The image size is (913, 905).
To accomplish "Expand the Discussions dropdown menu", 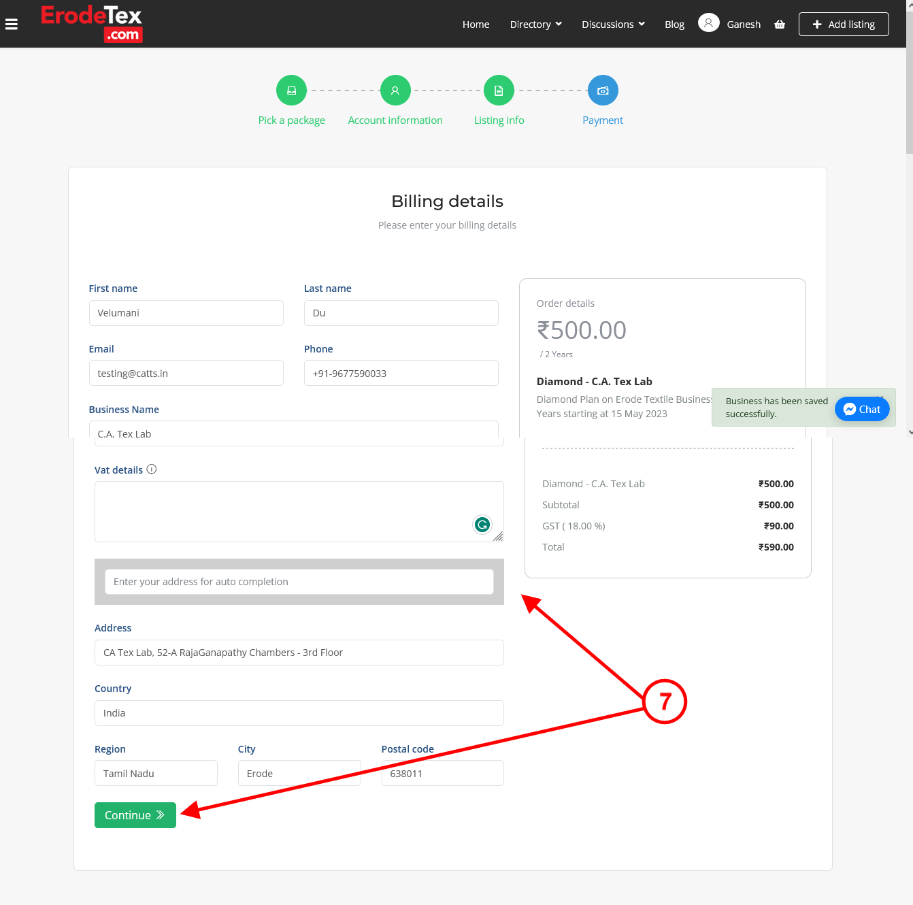I will tap(613, 24).
